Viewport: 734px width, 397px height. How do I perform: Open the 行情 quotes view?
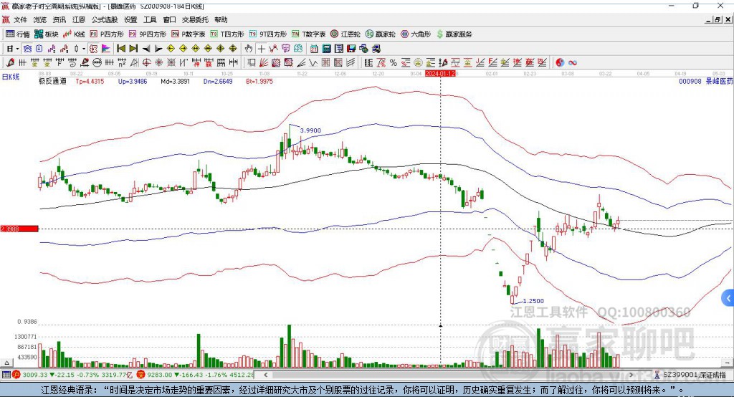point(17,34)
